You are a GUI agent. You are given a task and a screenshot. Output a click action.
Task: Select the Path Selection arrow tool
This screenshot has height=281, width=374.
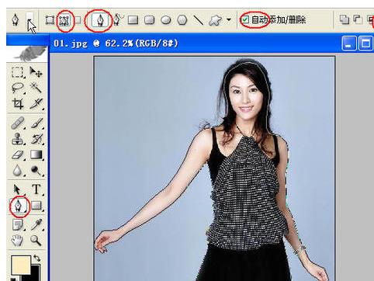pos(17,189)
